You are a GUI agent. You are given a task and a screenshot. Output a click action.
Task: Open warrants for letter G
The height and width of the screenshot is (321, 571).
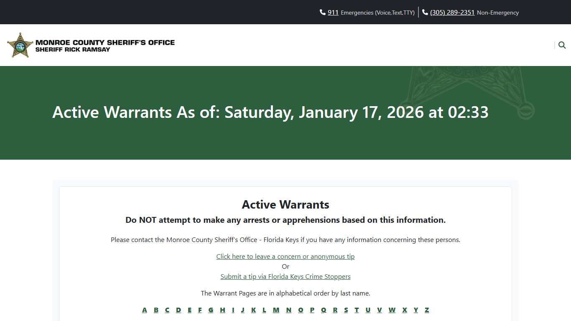coord(211,310)
